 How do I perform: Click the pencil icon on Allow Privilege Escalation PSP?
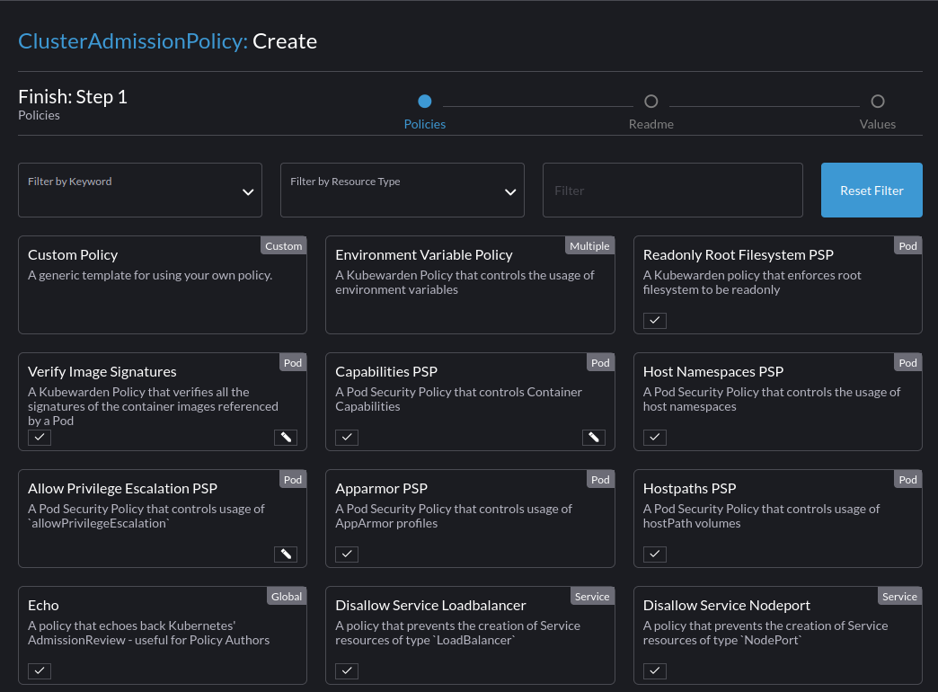[x=286, y=554]
